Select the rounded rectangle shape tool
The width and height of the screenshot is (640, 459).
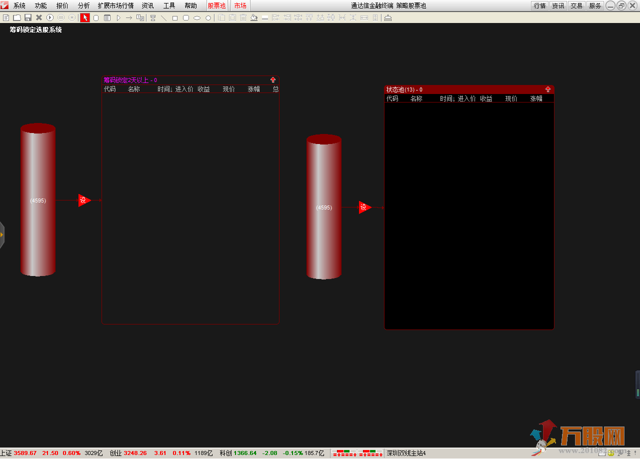pos(186,17)
